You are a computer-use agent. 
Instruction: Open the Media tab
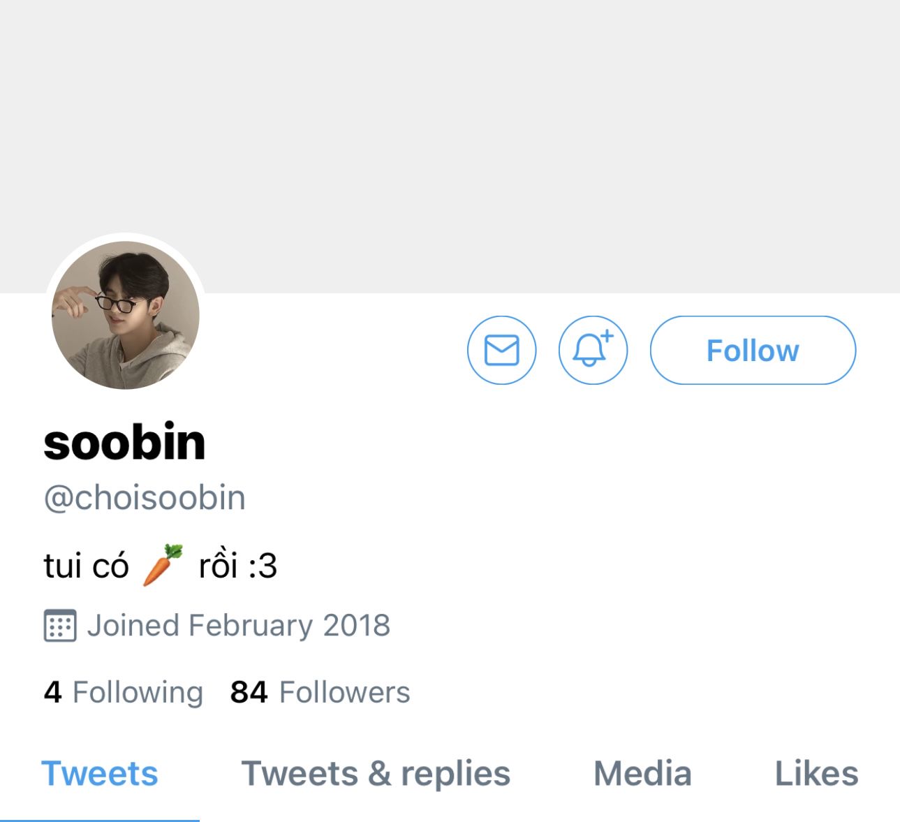[642, 774]
